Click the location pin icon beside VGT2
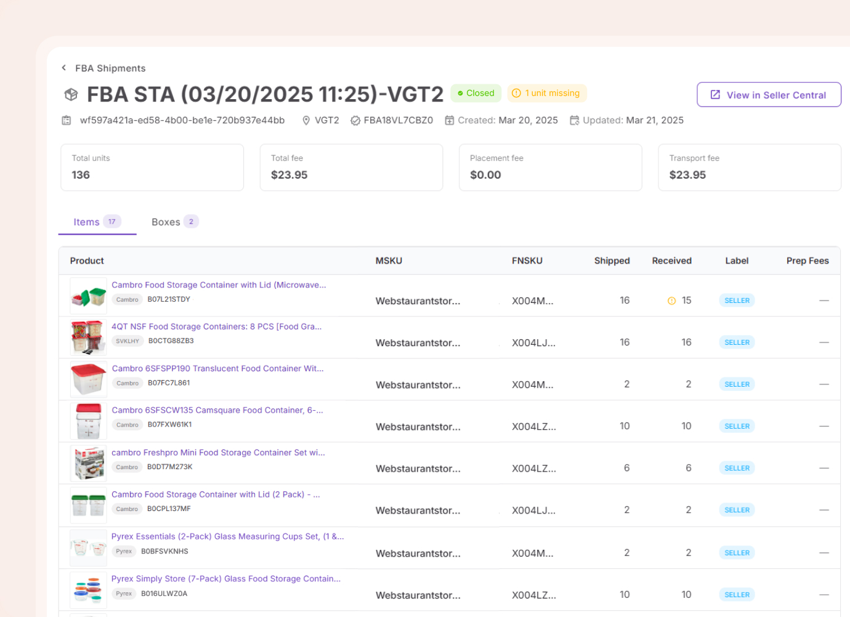This screenshot has height=617, width=850. point(306,121)
